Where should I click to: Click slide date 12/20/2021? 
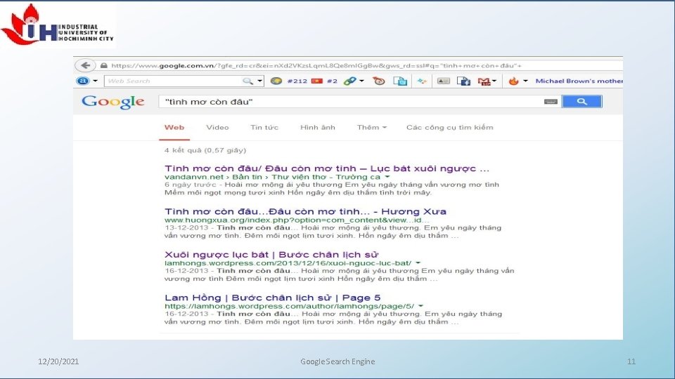(x=58, y=361)
